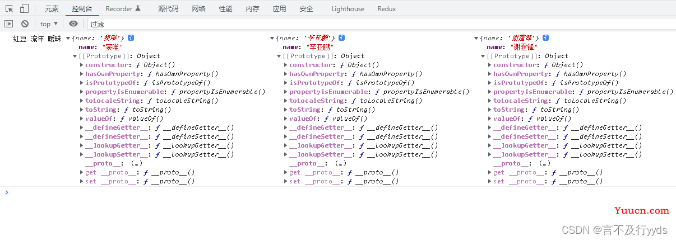Expand toLocaleString in the 谢霆锋 object
Image resolution: width=676 pixels, height=241 pixels.
click(490, 101)
